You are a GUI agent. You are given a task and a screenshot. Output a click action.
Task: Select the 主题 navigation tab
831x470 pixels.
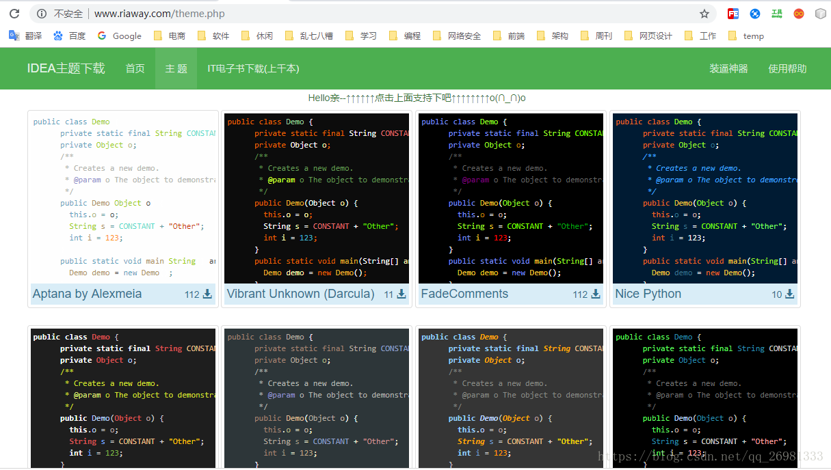point(176,68)
